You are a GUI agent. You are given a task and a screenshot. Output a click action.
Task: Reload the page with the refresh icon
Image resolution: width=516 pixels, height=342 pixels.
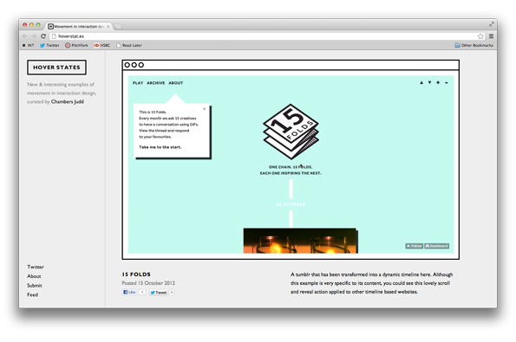(43, 36)
